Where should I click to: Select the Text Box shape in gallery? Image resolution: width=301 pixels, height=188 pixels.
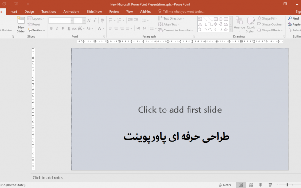click(x=200, y=19)
